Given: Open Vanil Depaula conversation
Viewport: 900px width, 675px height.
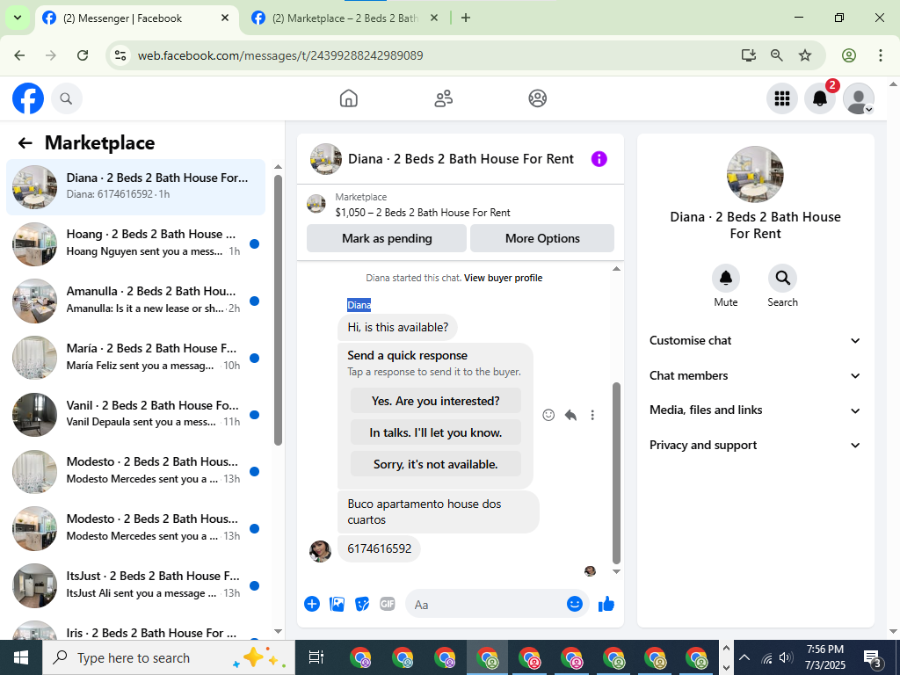Looking at the screenshot, I should click(135, 414).
